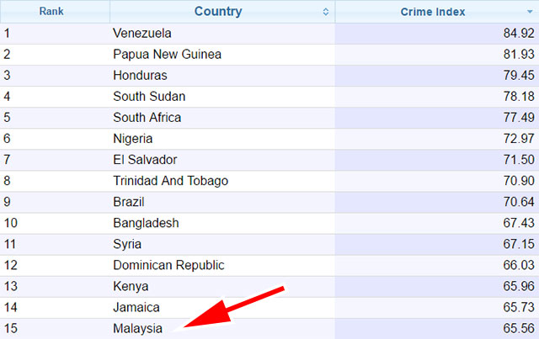The image size is (539, 339).
Task: Click the Country column sort arrows icon
Action: coord(326,12)
